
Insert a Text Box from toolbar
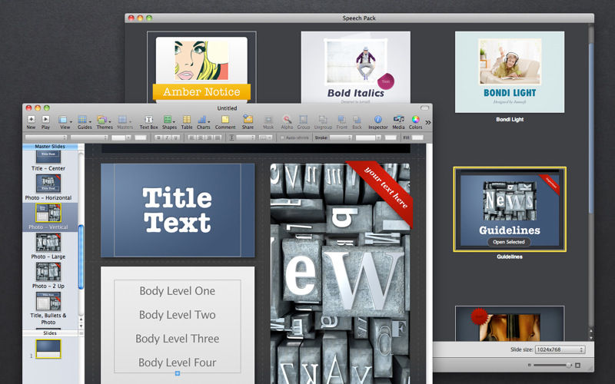[148, 120]
